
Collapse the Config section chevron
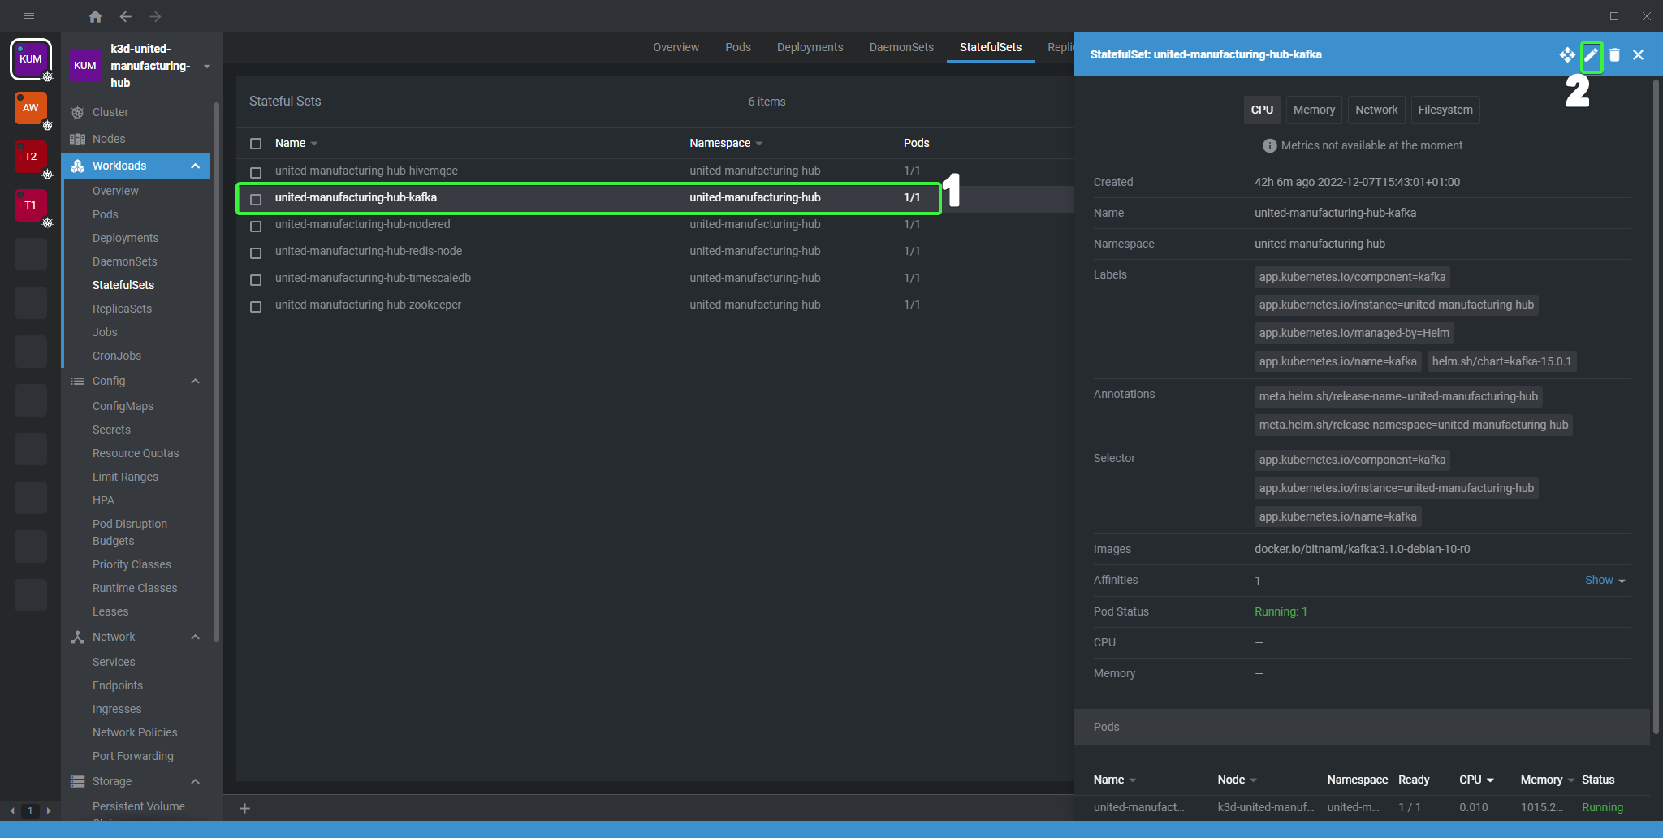point(195,381)
